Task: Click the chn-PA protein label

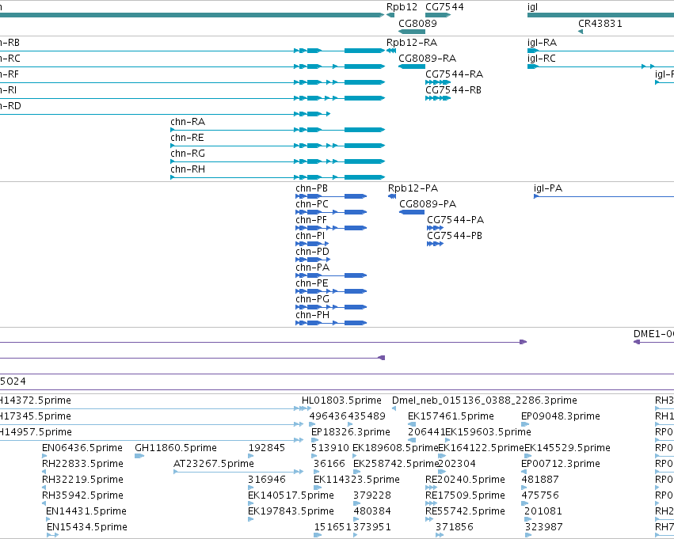Action: click(313, 268)
